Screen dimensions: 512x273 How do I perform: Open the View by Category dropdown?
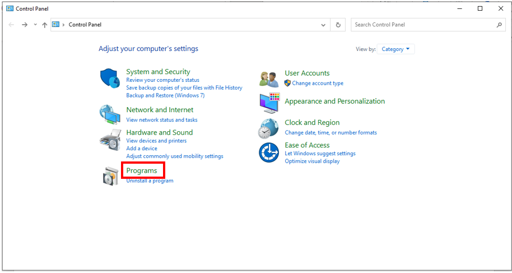(395, 49)
